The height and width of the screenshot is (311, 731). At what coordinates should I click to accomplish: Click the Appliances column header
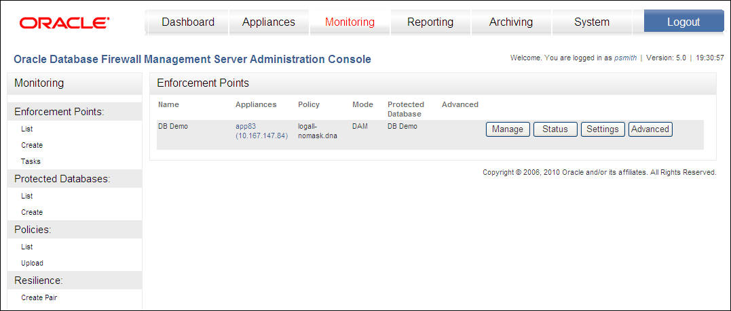[256, 105]
